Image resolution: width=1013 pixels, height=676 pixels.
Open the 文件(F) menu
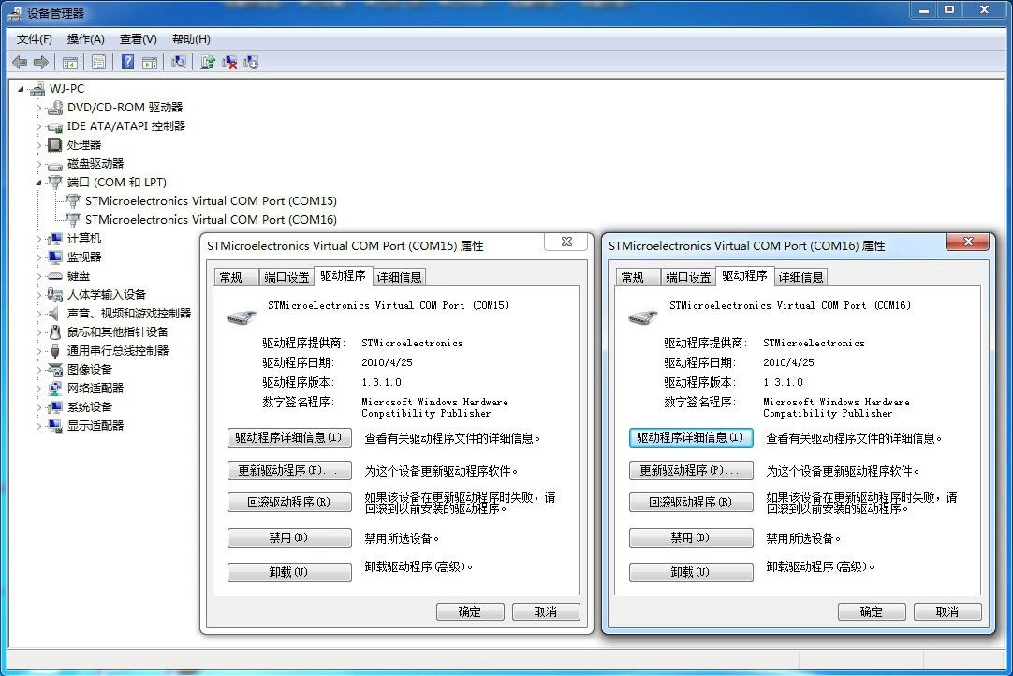point(35,39)
